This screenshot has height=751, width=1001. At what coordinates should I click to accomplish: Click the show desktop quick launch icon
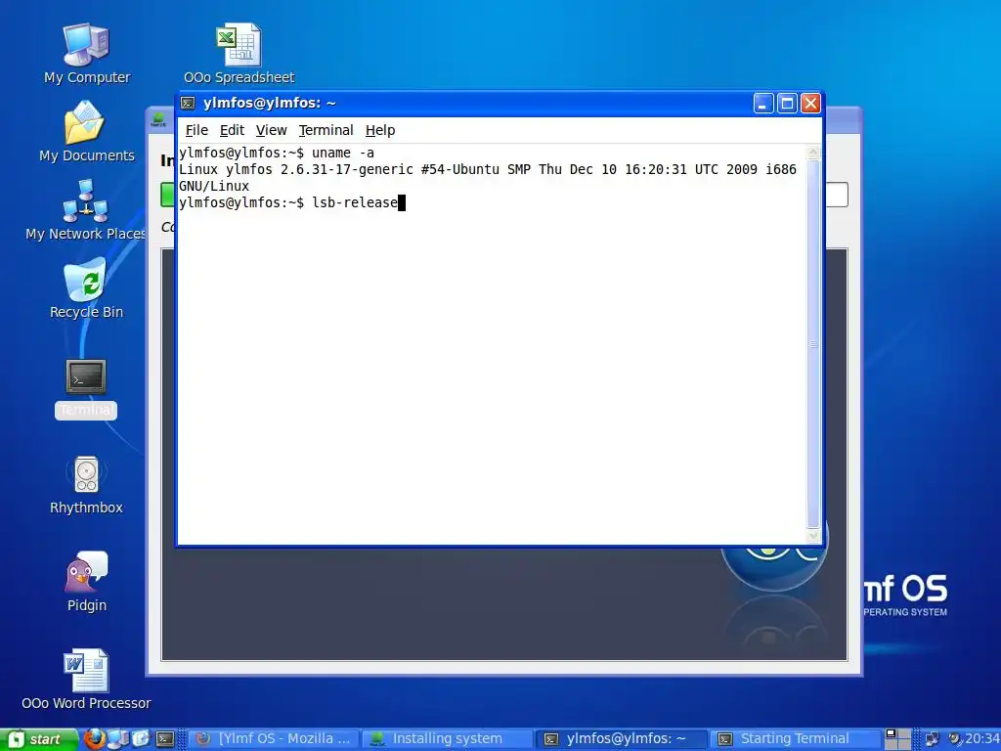141,739
